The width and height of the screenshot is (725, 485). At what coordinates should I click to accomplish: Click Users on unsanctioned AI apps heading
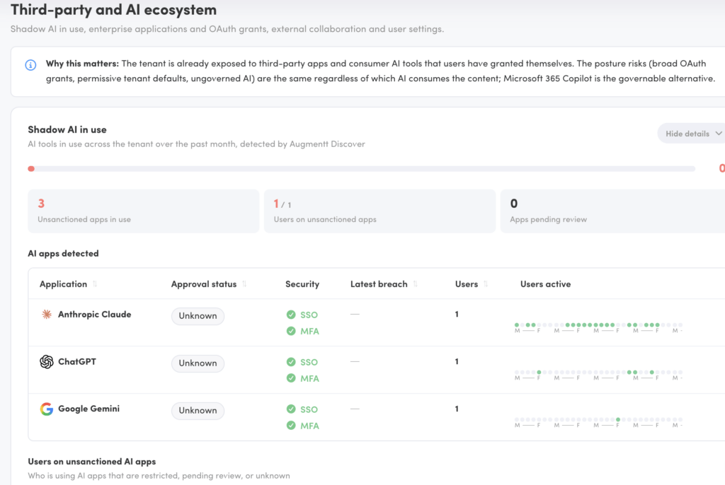coord(91,462)
